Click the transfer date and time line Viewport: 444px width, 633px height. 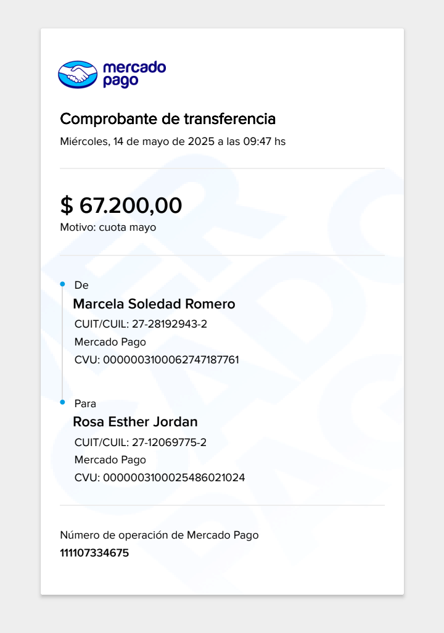pyautogui.click(x=173, y=141)
